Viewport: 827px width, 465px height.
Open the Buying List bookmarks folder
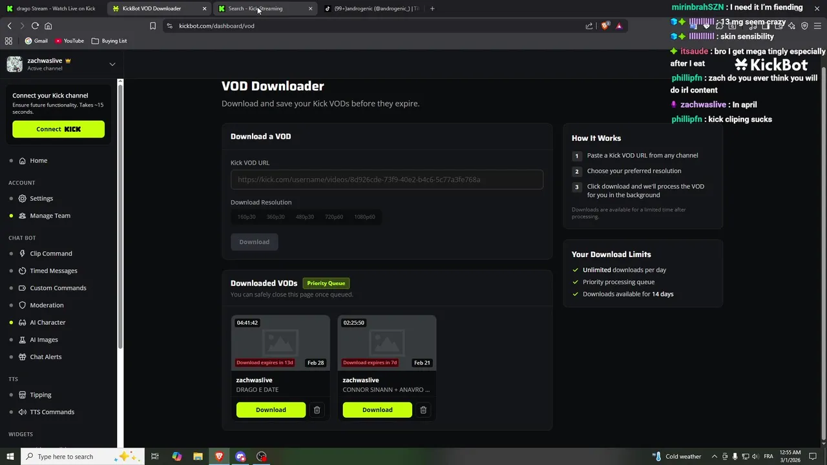click(x=109, y=41)
